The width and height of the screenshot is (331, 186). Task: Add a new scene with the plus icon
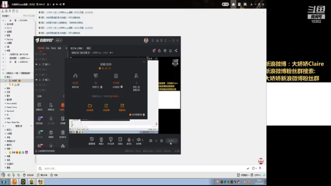[x=66, y=48]
